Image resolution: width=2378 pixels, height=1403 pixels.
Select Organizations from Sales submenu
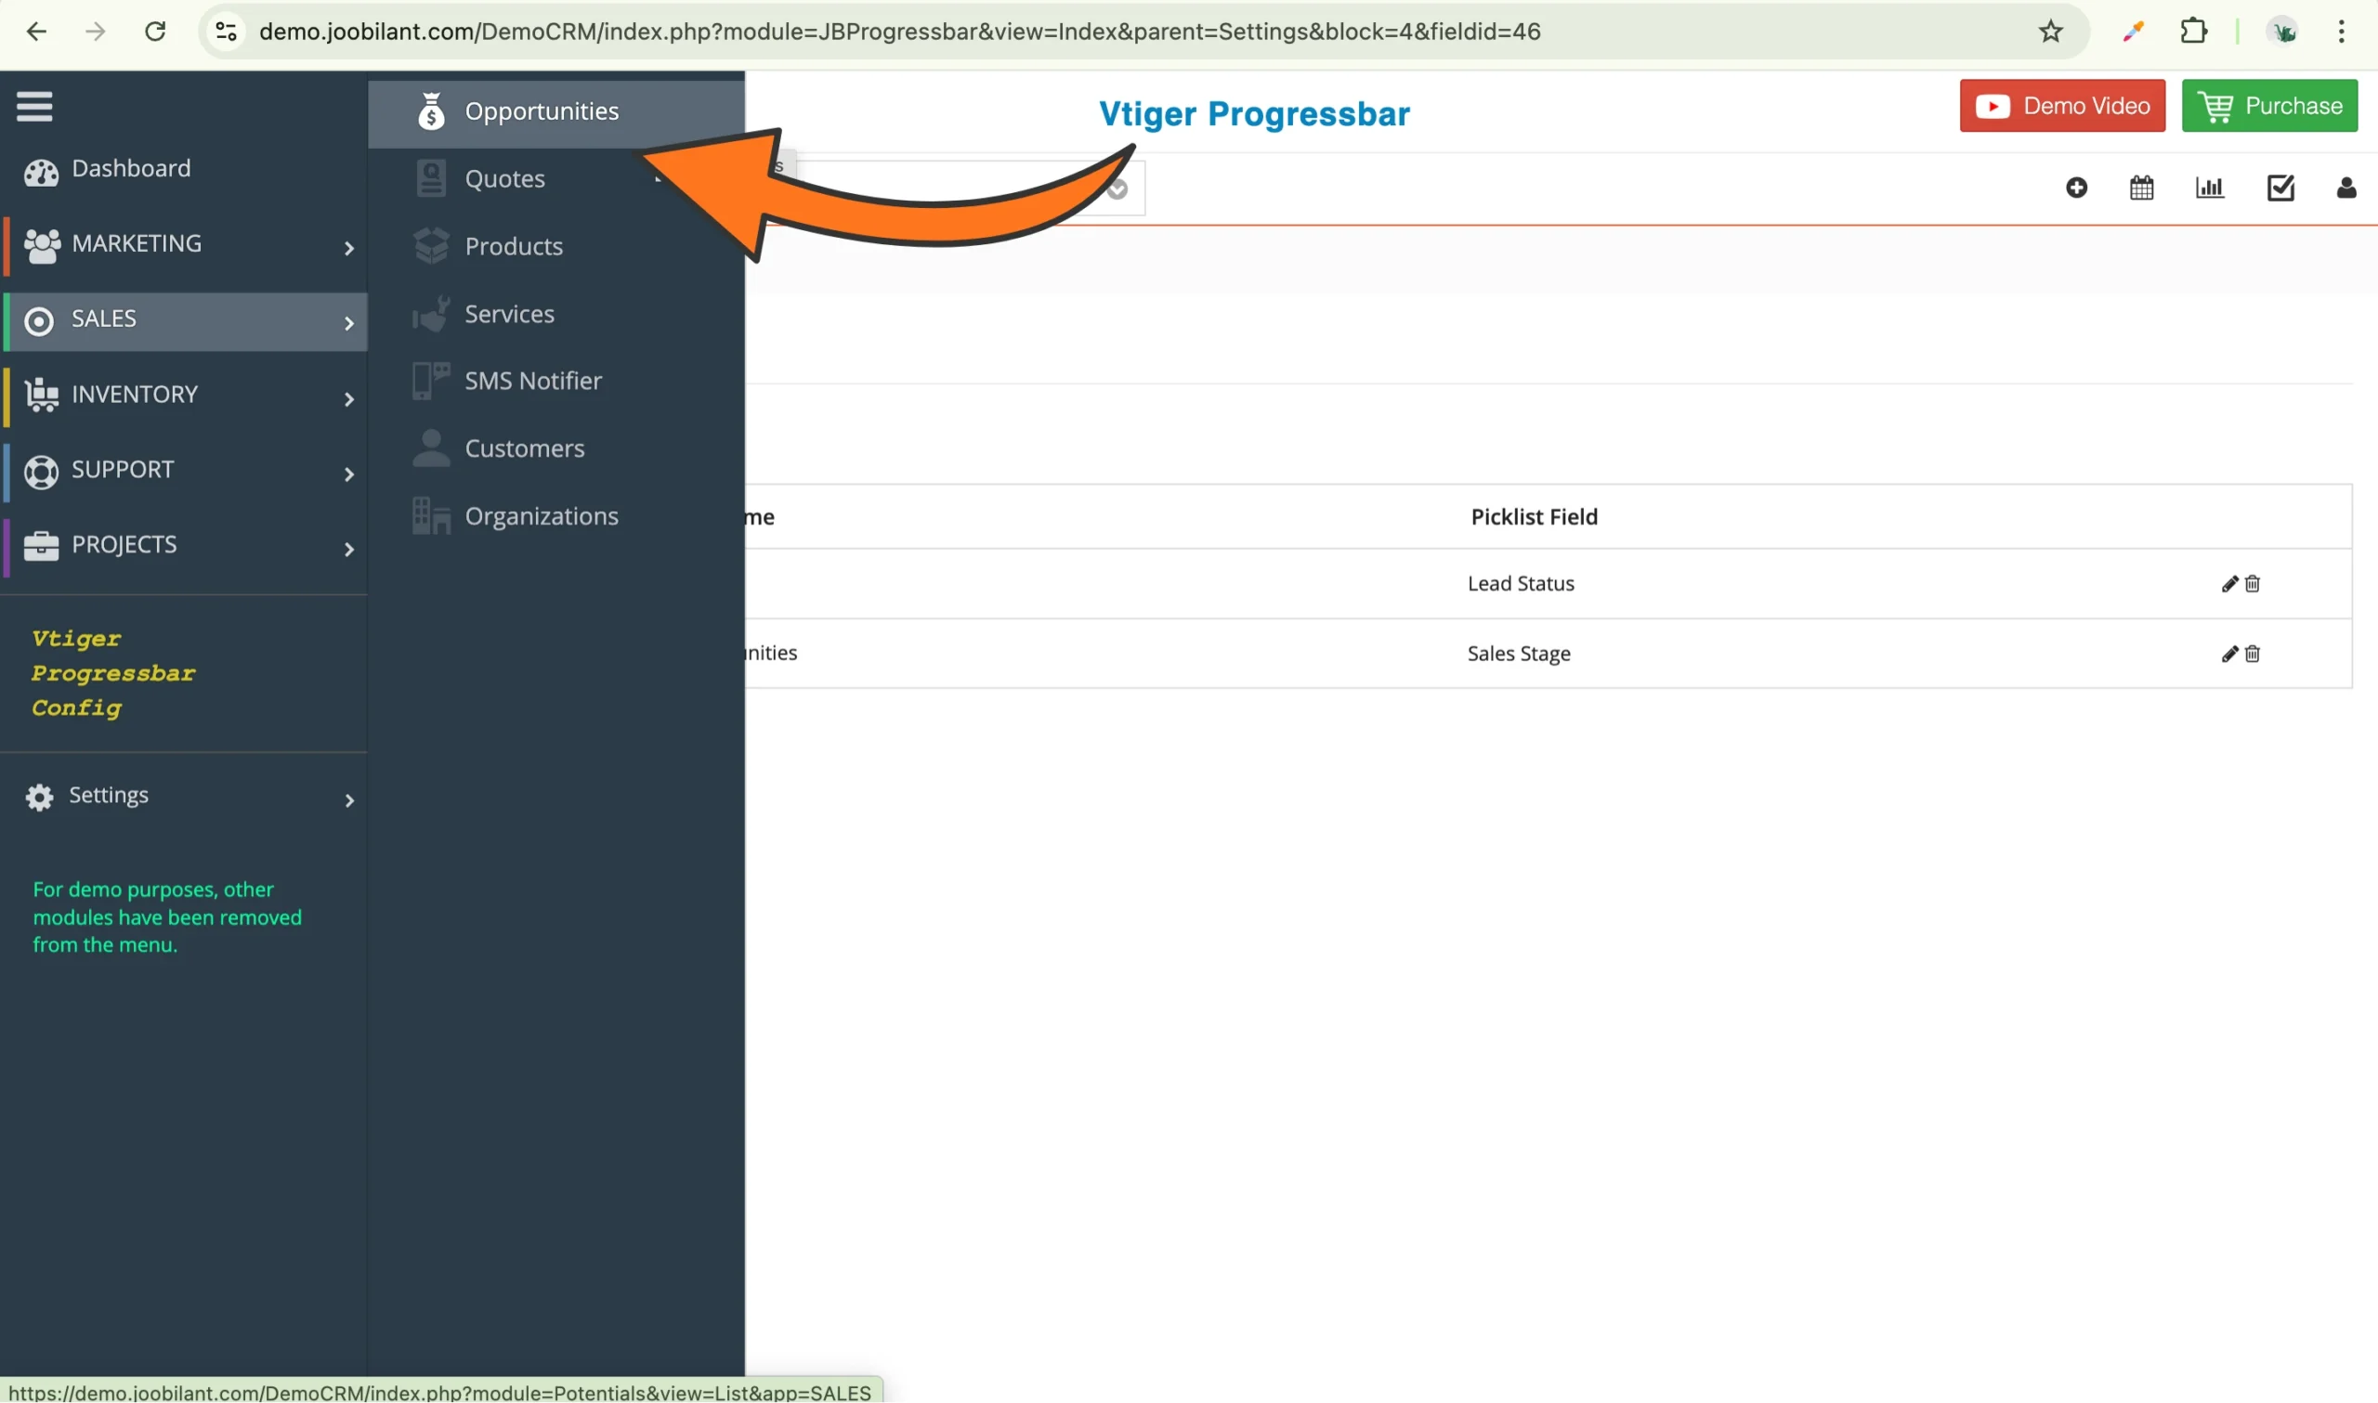[x=541, y=517]
